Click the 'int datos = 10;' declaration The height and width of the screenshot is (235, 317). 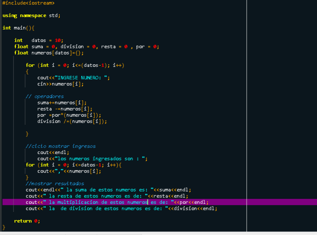pyautogui.click(x=39, y=40)
